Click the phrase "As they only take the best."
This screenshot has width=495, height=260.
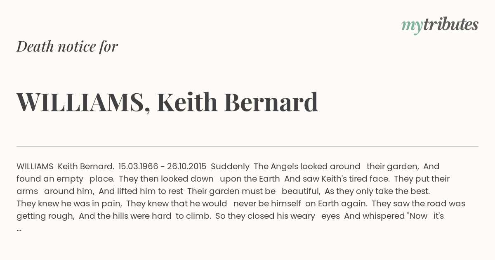[x=377, y=191]
